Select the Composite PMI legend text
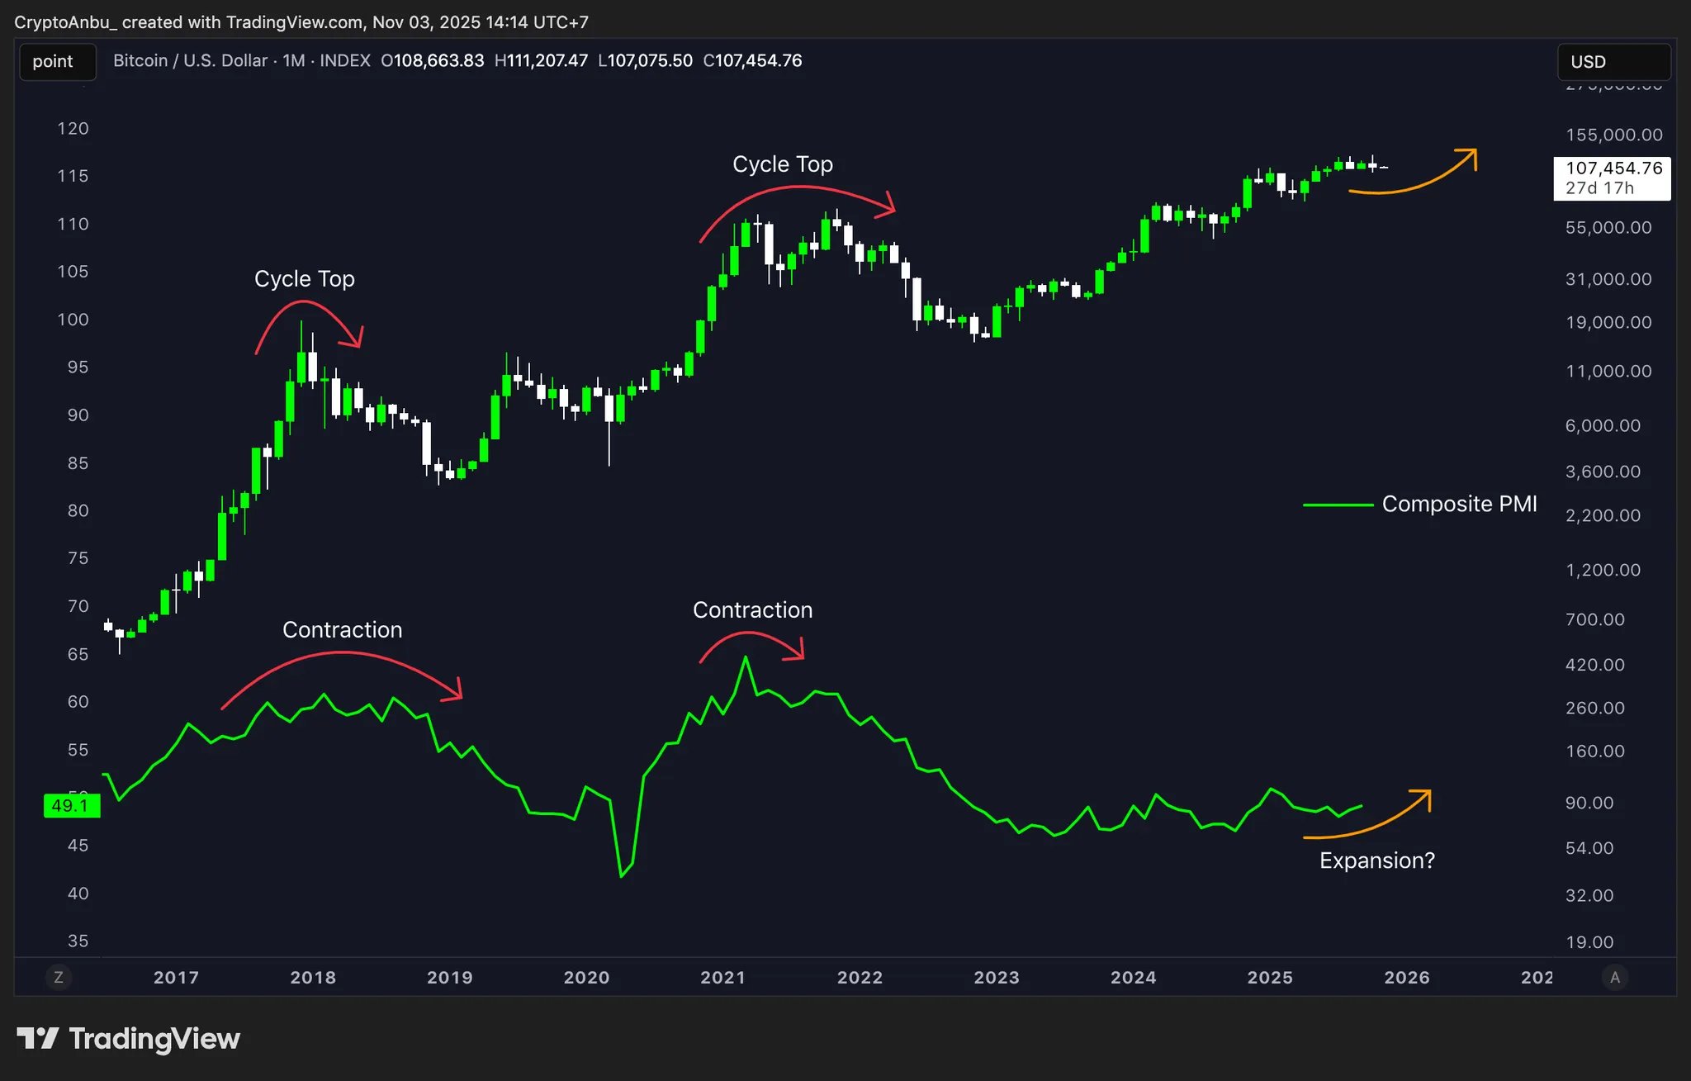Screen dimensions: 1691x1081 pos(1459,504)
